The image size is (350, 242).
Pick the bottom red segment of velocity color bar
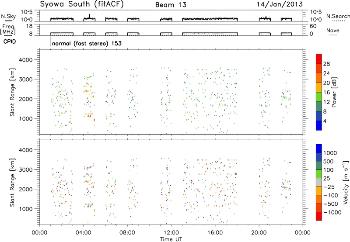click(x=319, y=216)
